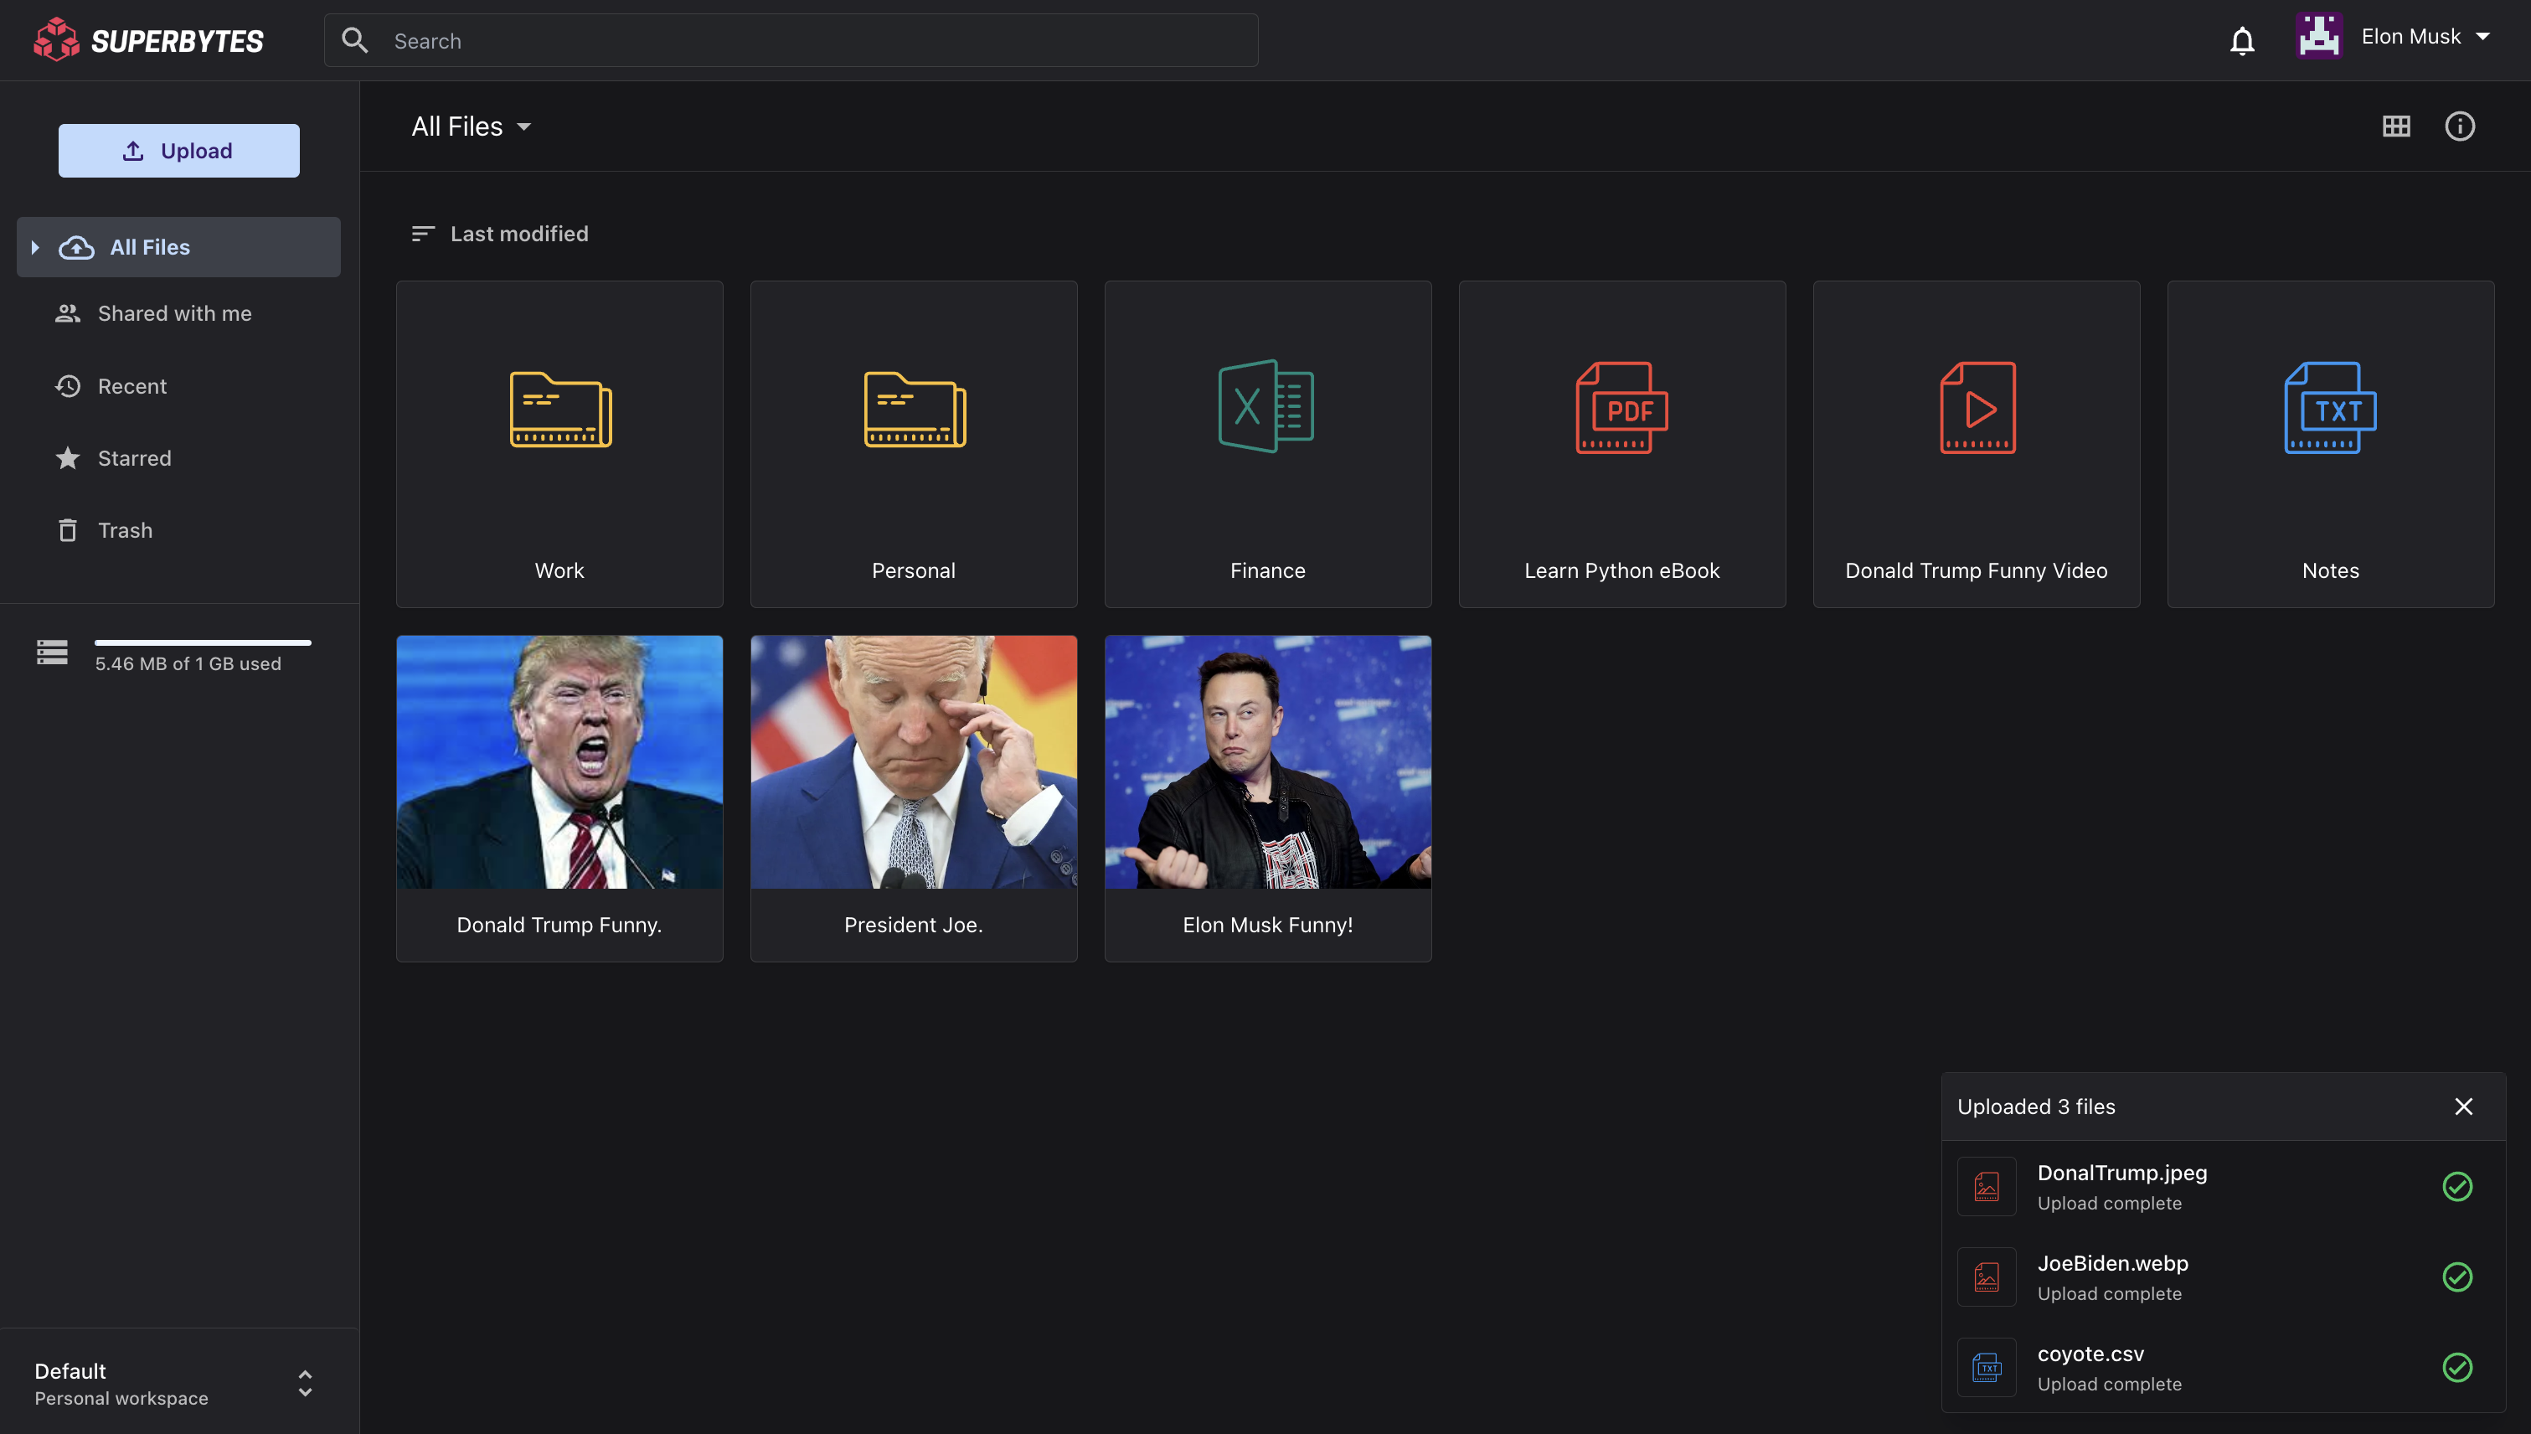Open the Donald Trump Funny image
This screenshot has width=2531, height=1434.
tap(559, 762)
